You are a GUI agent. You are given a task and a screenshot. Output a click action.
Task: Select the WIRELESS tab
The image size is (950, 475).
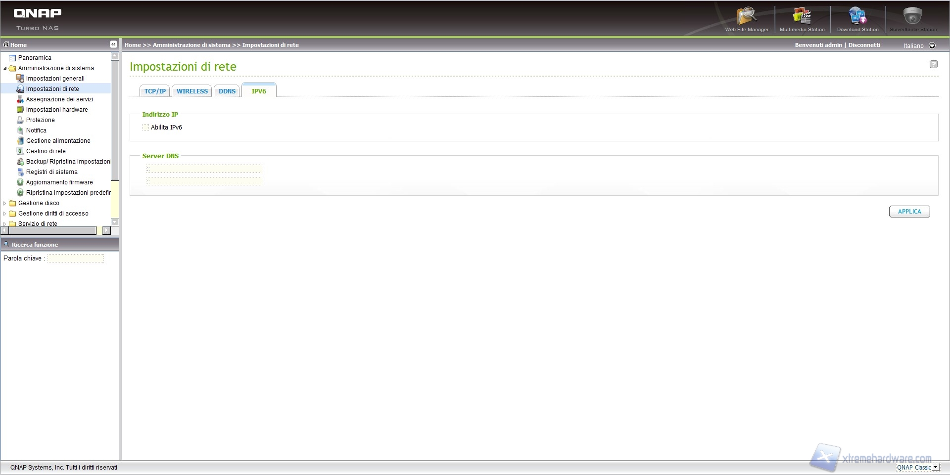[x=192, y=91]
